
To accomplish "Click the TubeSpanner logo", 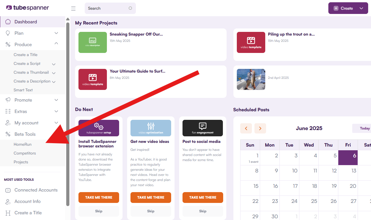I will (x=28, y=8).
